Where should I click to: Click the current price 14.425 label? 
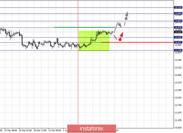click(x=178, y=32)
